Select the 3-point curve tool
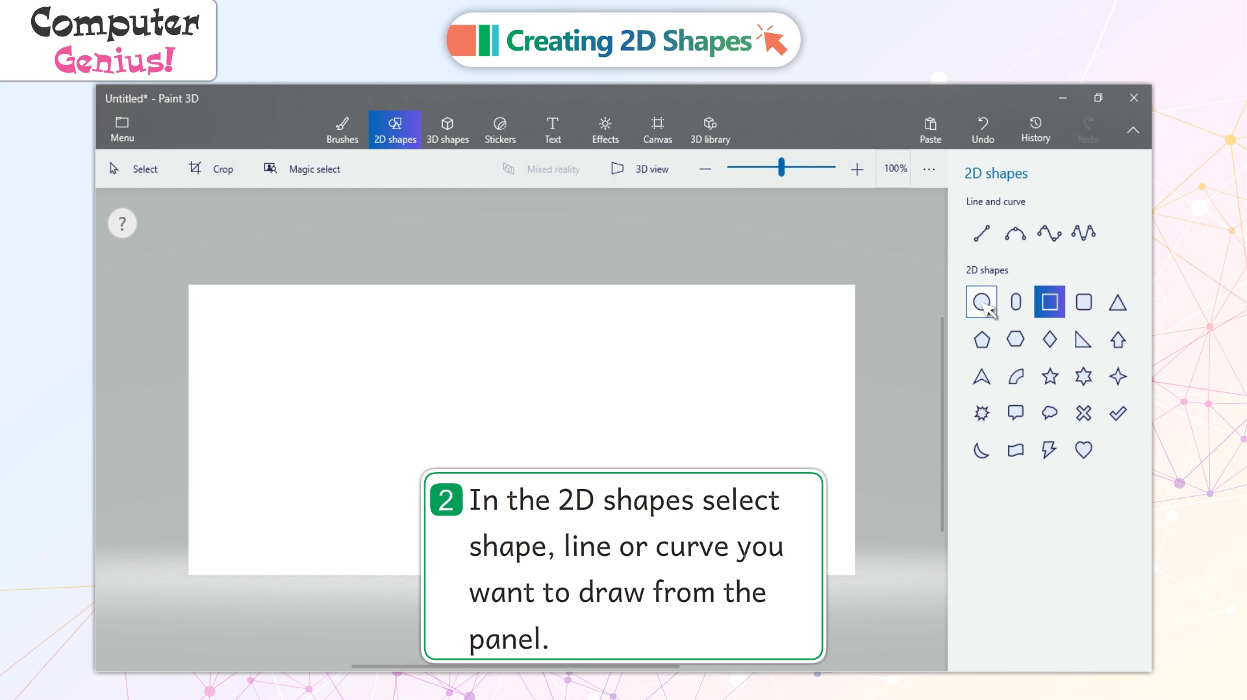 (x=1015, y=233)
